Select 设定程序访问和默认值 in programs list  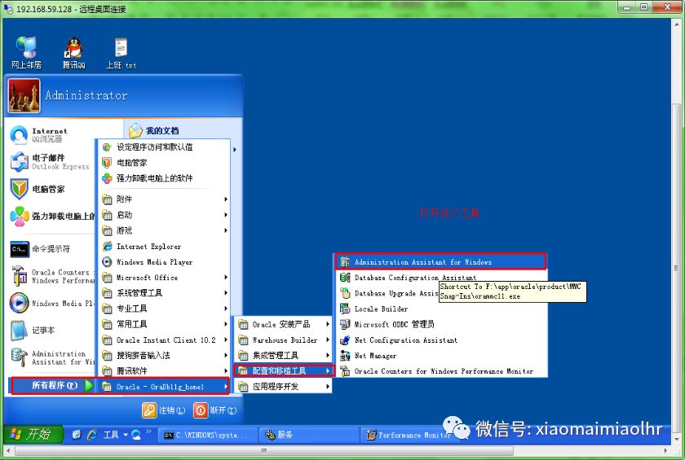point(164,147)
